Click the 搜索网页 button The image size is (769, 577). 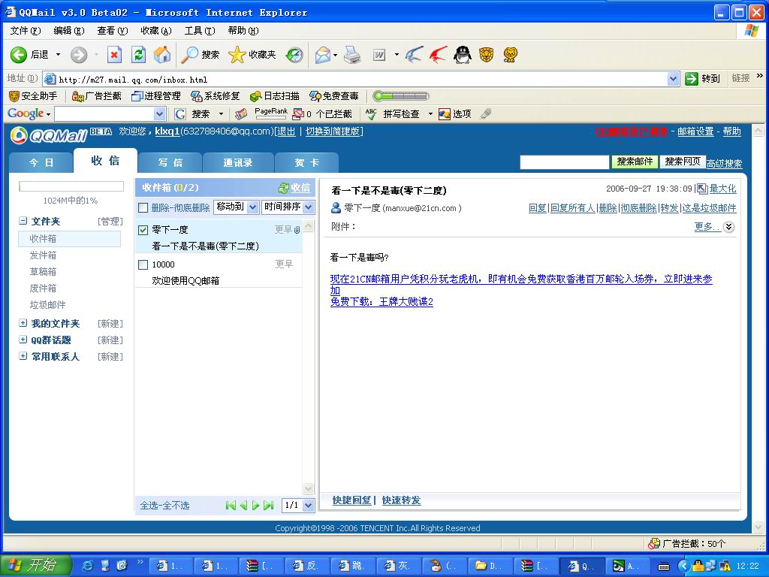click(683, 162)
